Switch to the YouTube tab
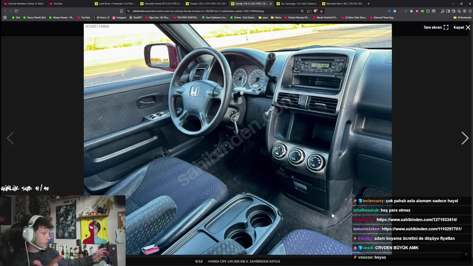 69,4
